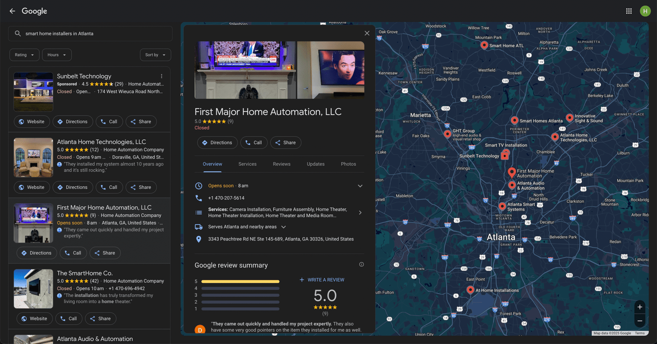
Task: Click the review summary info icon
Action: (x=361, y=264)
